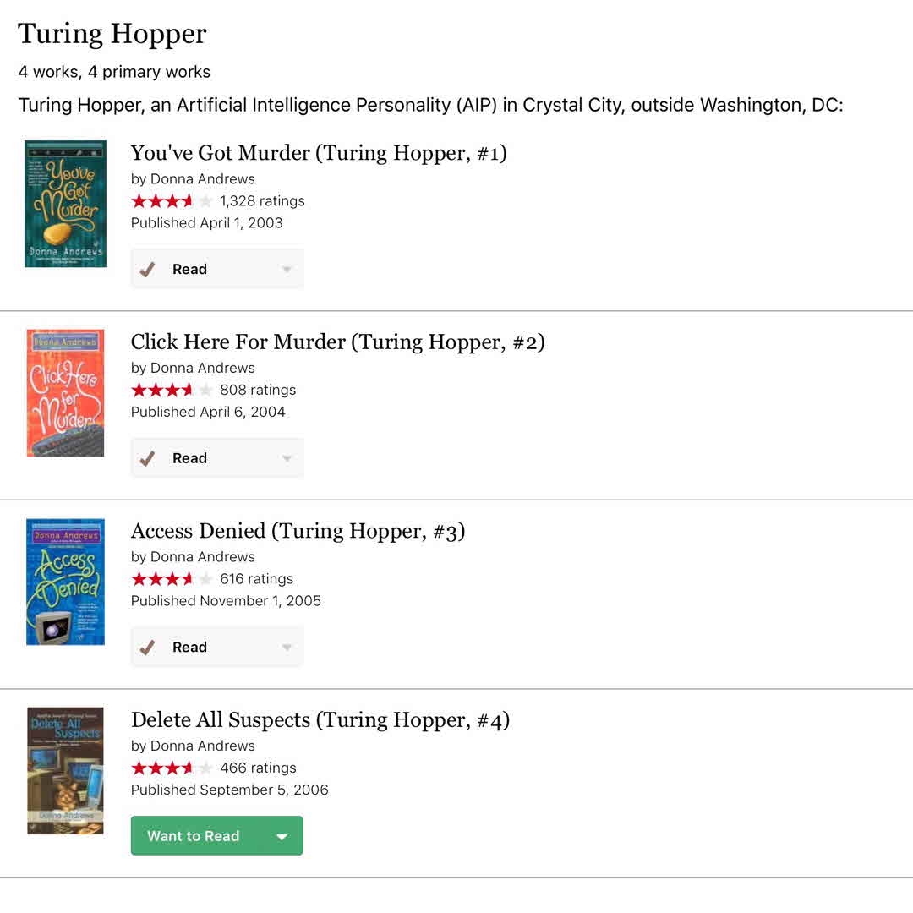Open You've Got Murder book cover
Image resolution: width=913 pixels, height=913 pixels.
[x=65, y=204]
